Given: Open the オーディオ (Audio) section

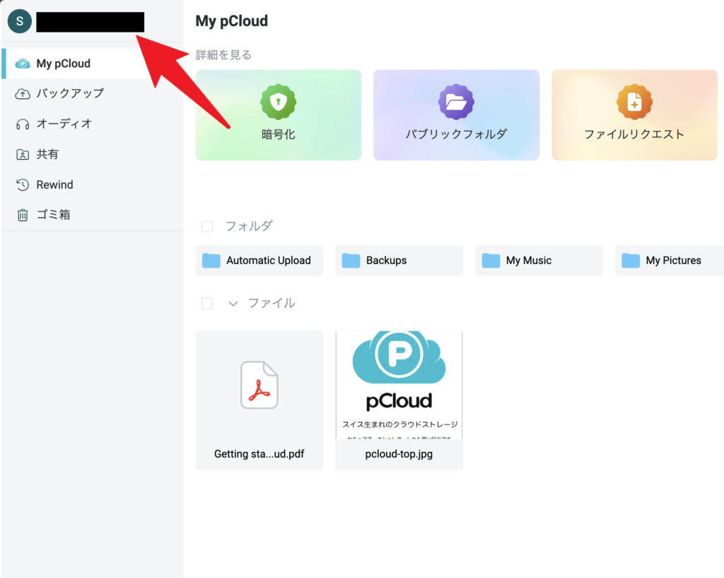Looking at the screenshot, I should (63, 123).
